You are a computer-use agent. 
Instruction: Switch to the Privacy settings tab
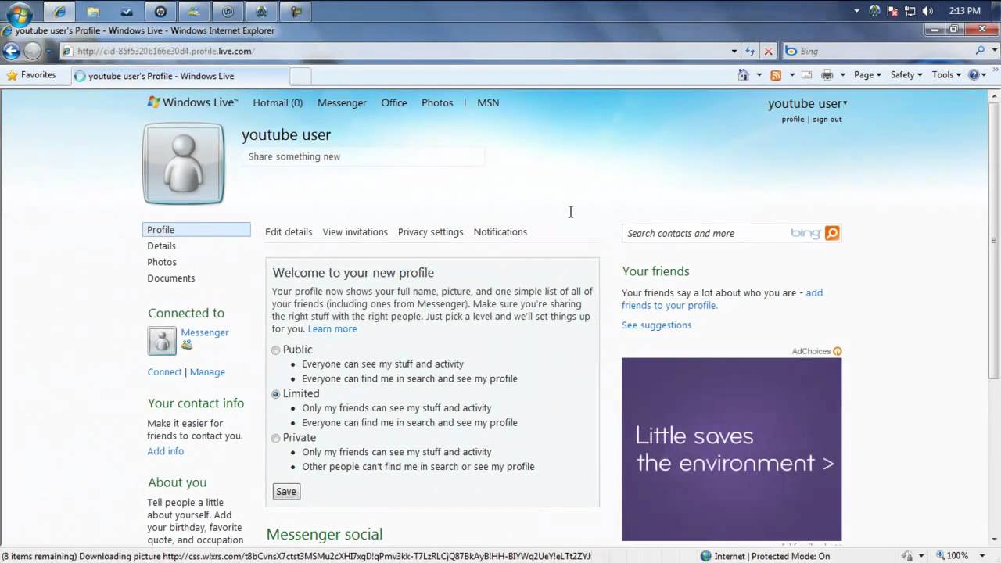pos(430,232)
